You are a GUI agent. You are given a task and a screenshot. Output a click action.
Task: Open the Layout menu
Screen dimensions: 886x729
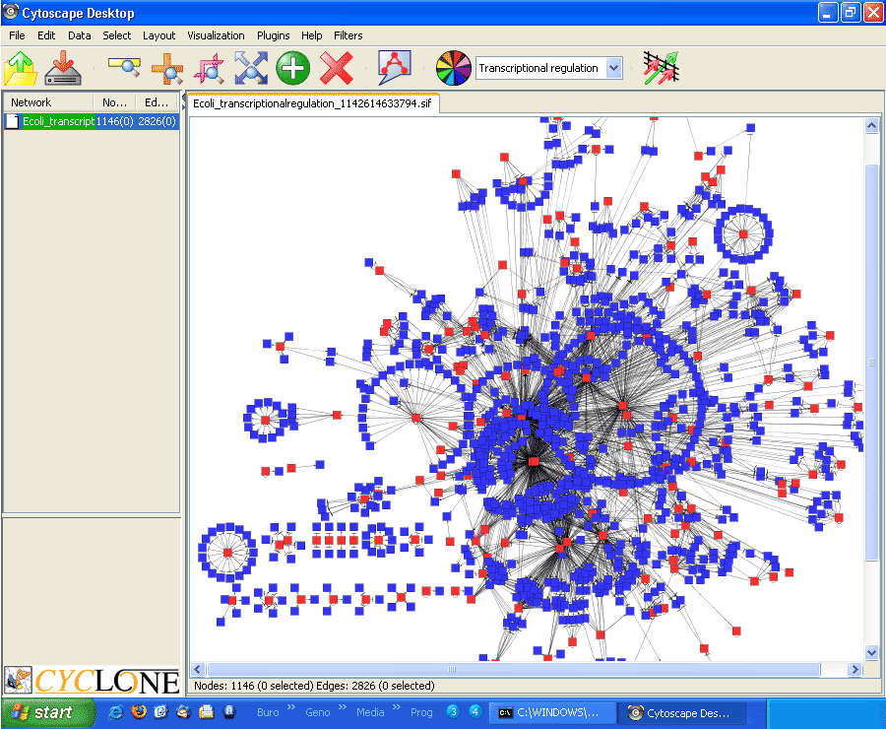(x=158, y=35)
